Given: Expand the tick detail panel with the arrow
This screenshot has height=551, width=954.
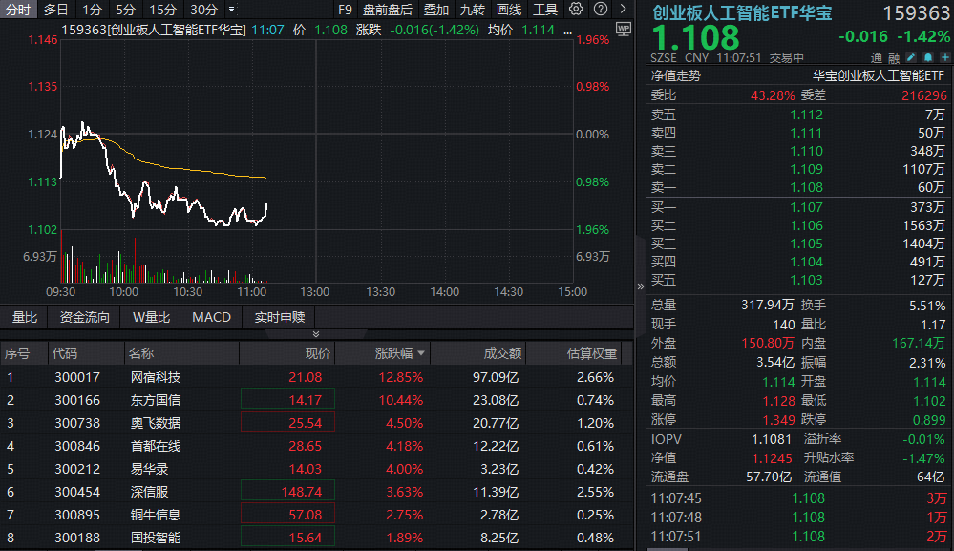Looking at the screenshot, I should coord(642,286).
